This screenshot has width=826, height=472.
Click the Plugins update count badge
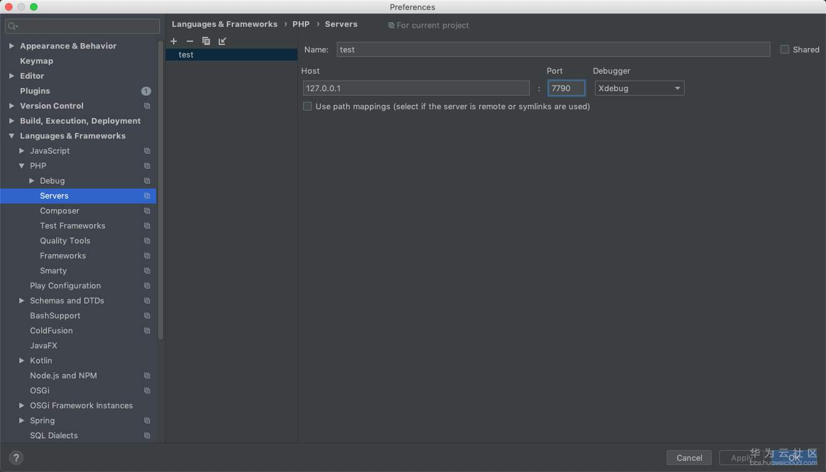146,91
